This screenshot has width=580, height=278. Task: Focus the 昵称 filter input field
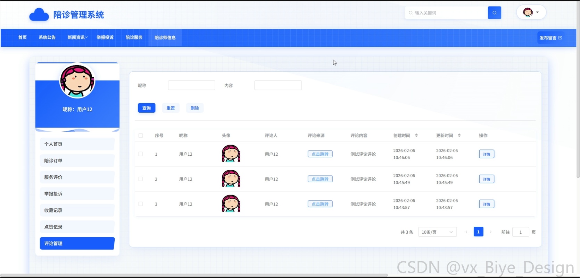[191, 85]
